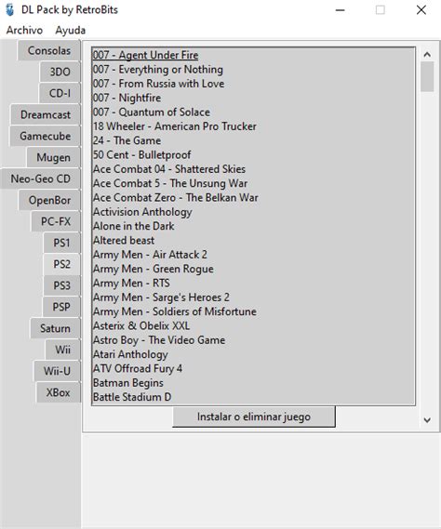Click the scrollbar down arrow
Screen dimensions: 441x529
[427, 420]
